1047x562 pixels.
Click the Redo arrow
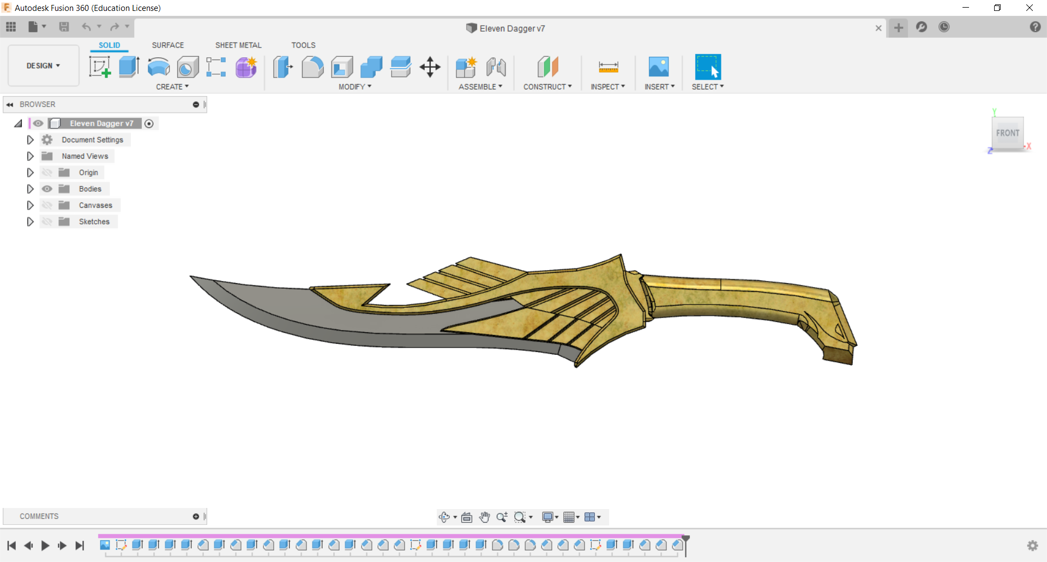[115, 27]
